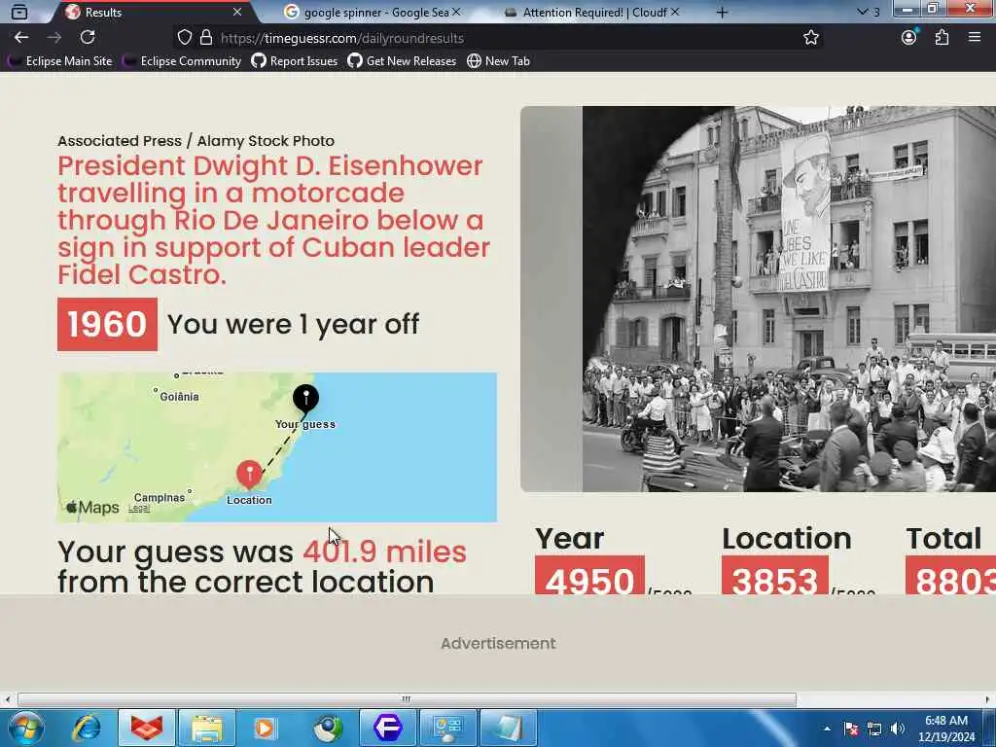Open Windows Explorer folder on taskbar
Viewport: 996px width, 747px height.
point(207,728)
